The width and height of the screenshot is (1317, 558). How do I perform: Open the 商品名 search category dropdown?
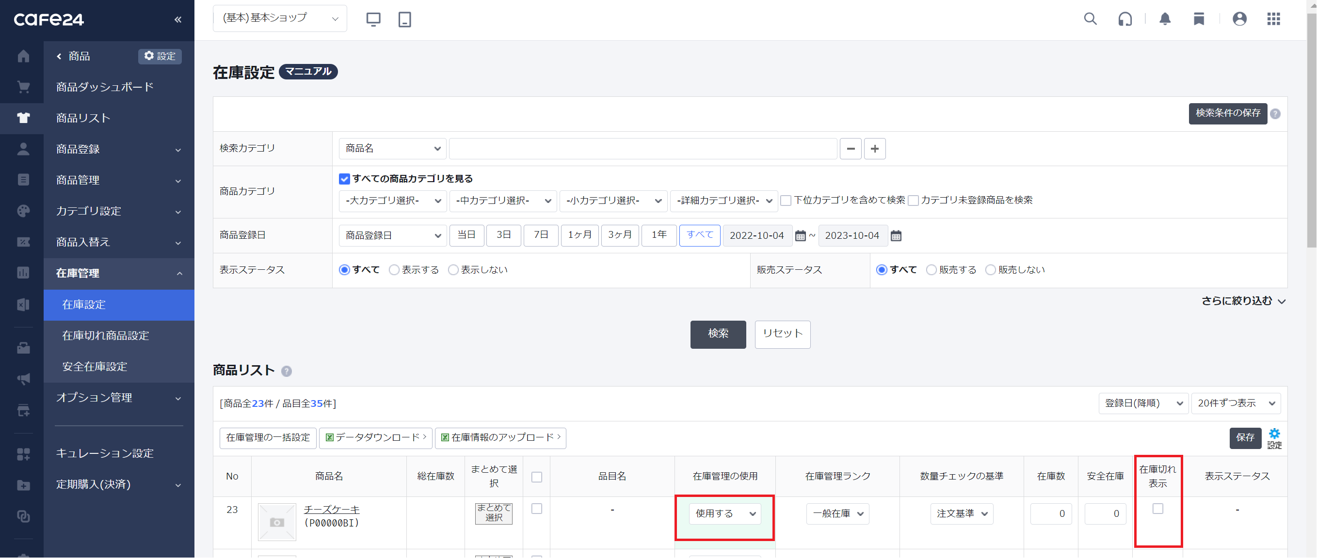(392, 149)
